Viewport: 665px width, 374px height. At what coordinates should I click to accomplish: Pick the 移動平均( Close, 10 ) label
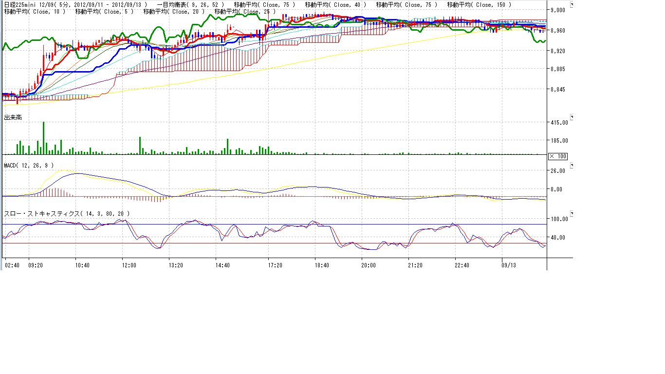(x=35, y=11)
